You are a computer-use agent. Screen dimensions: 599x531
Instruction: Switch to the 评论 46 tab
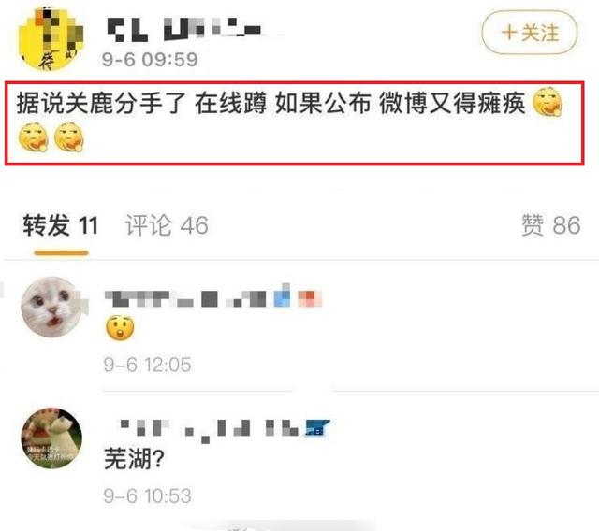[x=167, y=225]
